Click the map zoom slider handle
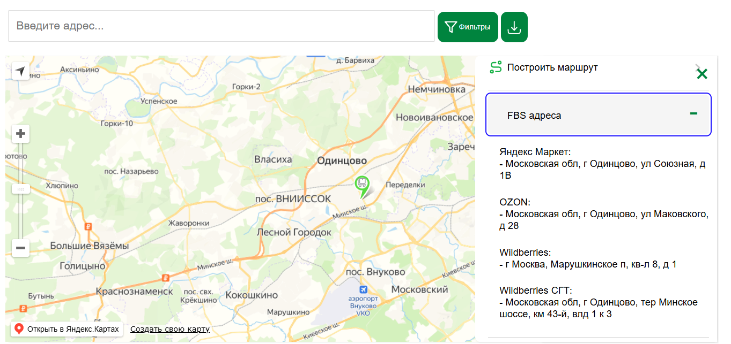The height and width of the screenshot is (344, 731). click(20, 189)
